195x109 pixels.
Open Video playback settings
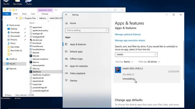coord(77,73)
